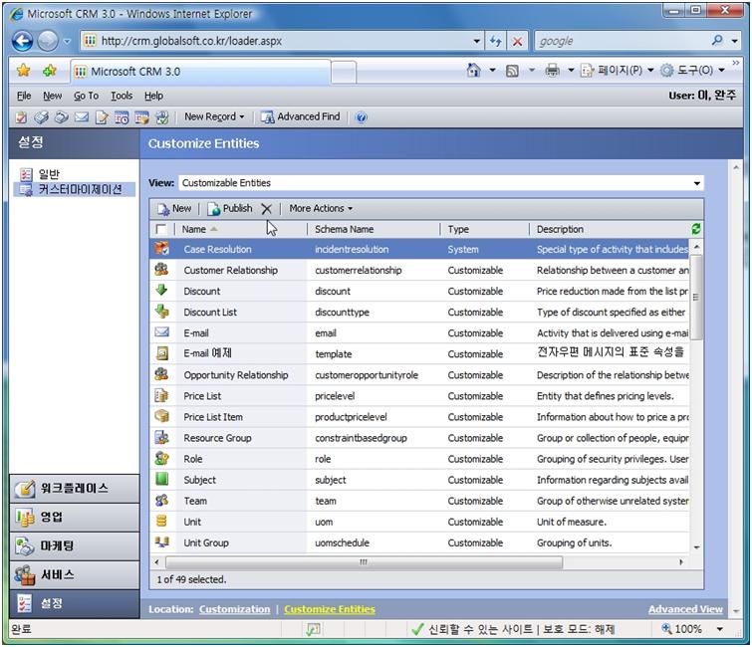Viewport: 752px width, 647px height.
Task: Click the Print icon in browser toolbar
Action: coord(552,71)
